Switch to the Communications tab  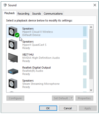53,14
